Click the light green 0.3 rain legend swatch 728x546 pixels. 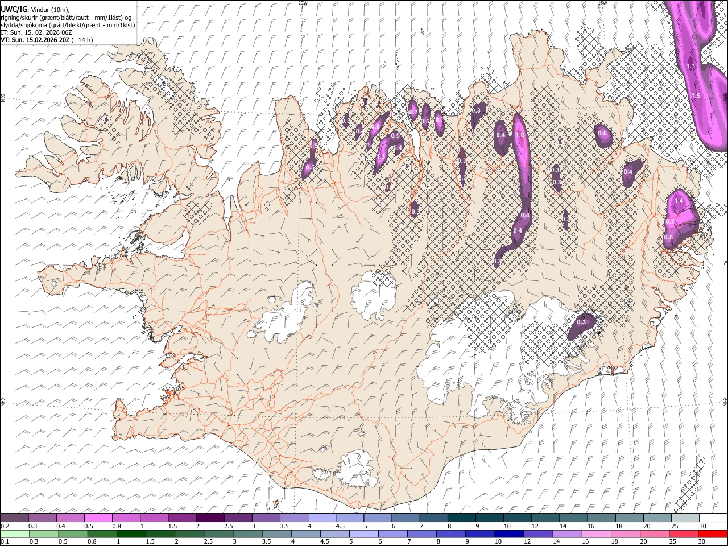pos(44,533)
